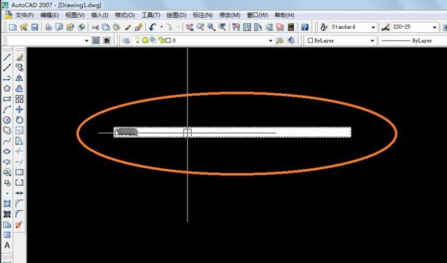Select the Region tool
The width and height of the screenshot is (447, 263).
point(7,225)
